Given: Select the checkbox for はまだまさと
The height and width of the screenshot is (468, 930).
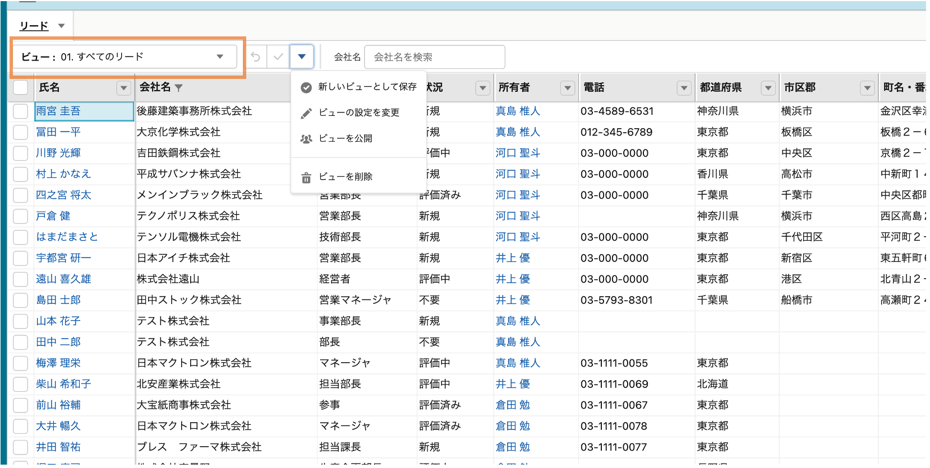Looking at the screenshot, I should click(21, 237).
